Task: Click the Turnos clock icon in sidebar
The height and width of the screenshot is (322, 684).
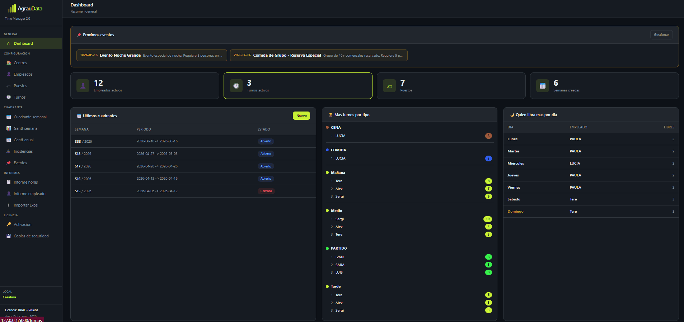Action: [x=9, y=97]
